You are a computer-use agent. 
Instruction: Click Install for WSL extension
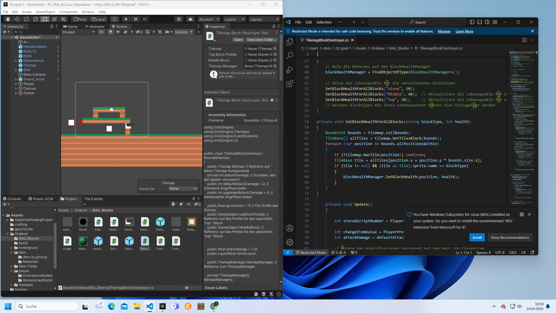pyautogui.click(x=477, y=237)
